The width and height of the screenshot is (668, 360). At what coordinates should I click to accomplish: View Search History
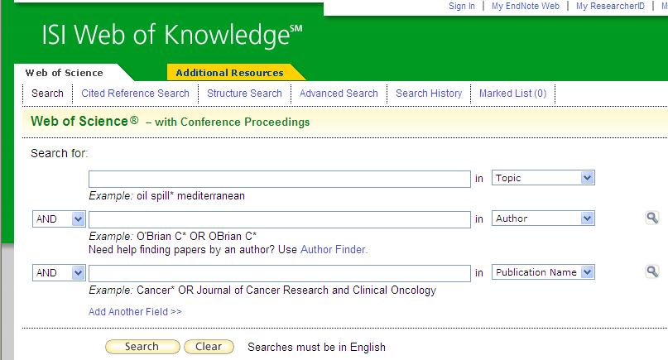click(429, 94)
